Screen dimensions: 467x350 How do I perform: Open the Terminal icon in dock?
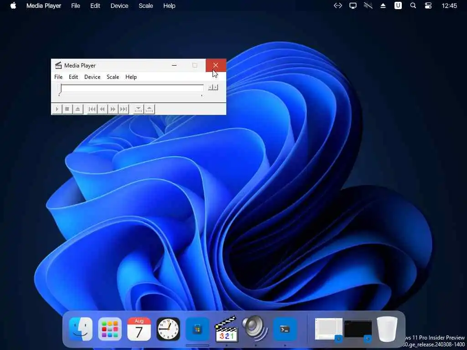[285, 329]
